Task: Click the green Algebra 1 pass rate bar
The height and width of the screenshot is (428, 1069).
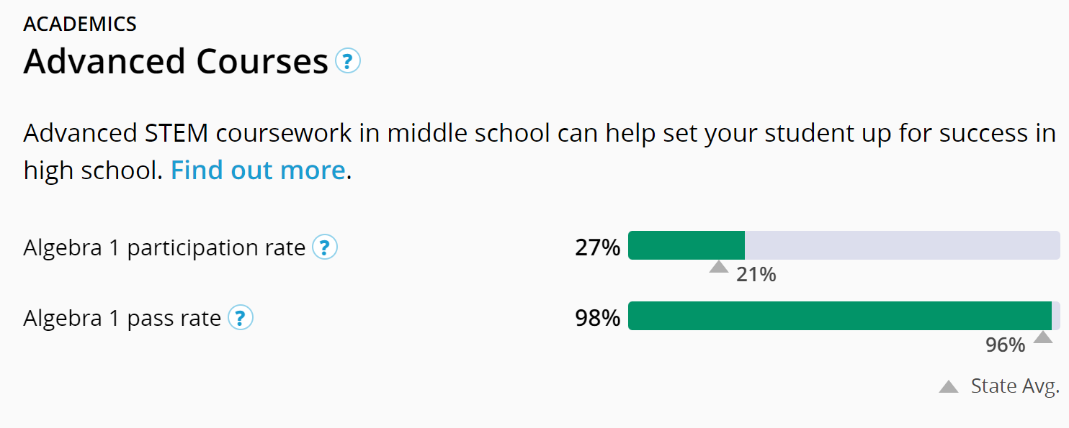Action: [x=839, y=316]
